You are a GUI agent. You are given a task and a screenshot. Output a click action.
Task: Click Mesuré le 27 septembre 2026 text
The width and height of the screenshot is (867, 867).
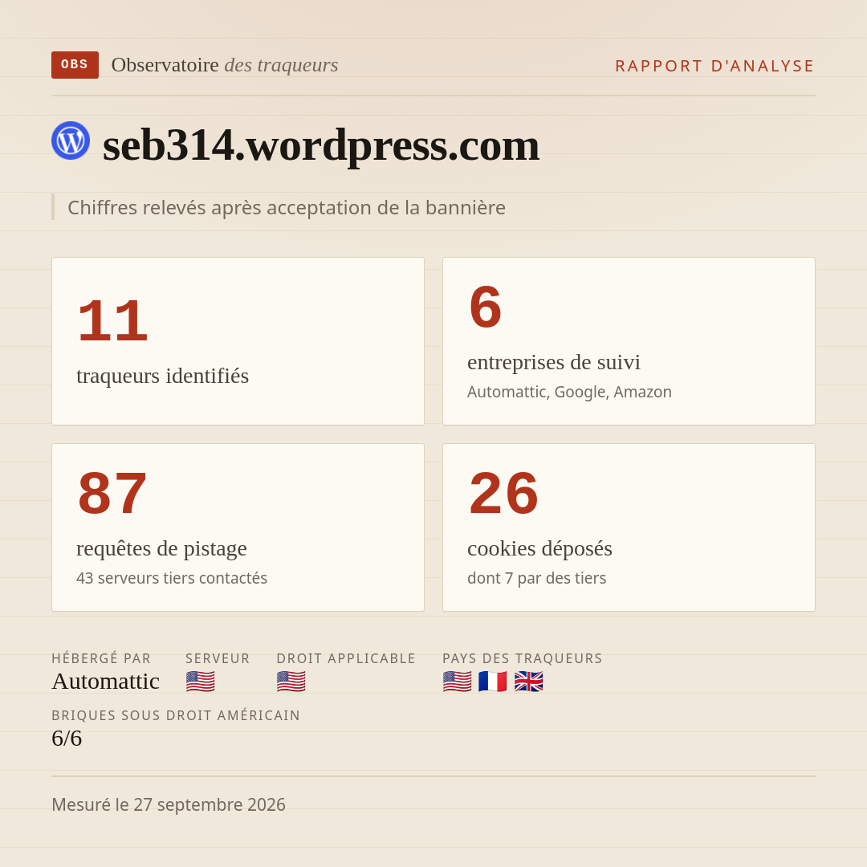click(169, 804)
